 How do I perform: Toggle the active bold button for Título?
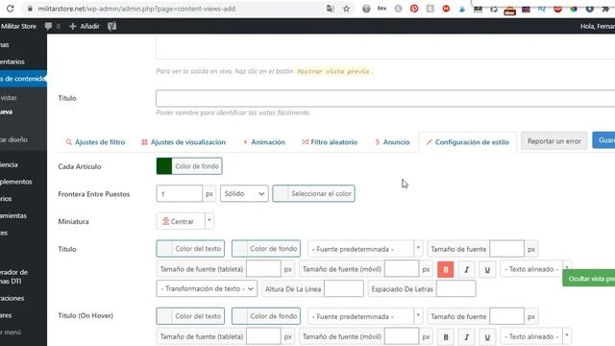pyautogui.click(x=446, y=269)
